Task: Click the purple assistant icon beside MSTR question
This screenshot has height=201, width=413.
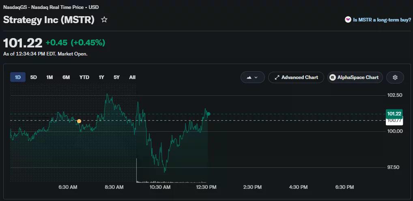Action: (348, 19)
